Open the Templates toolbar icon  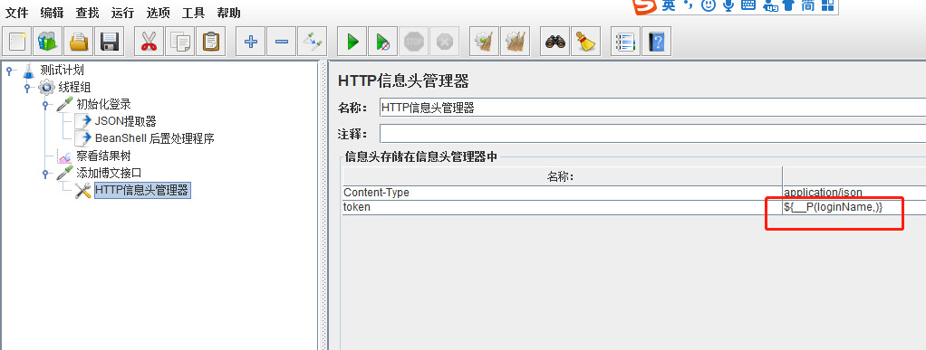pos(48,42)
